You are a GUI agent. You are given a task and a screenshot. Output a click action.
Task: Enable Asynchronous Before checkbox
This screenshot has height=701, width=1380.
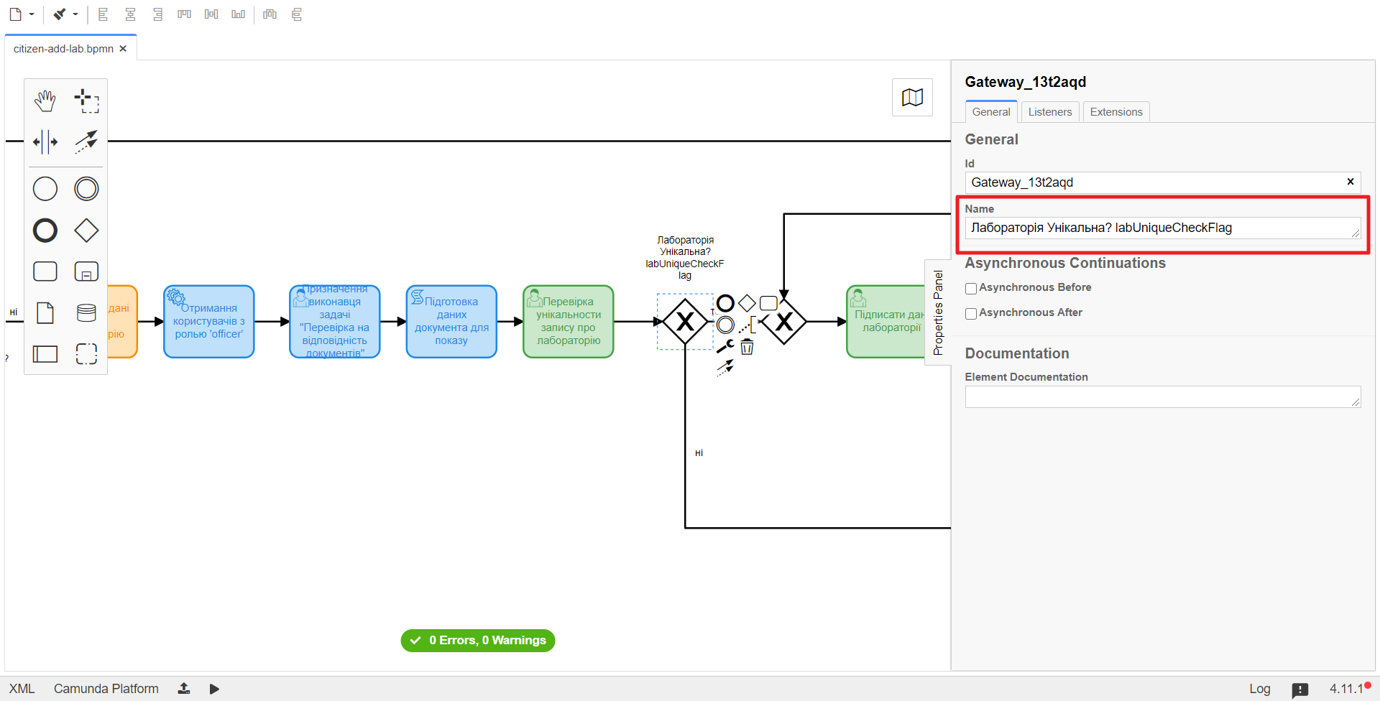[x=971, y=289]
